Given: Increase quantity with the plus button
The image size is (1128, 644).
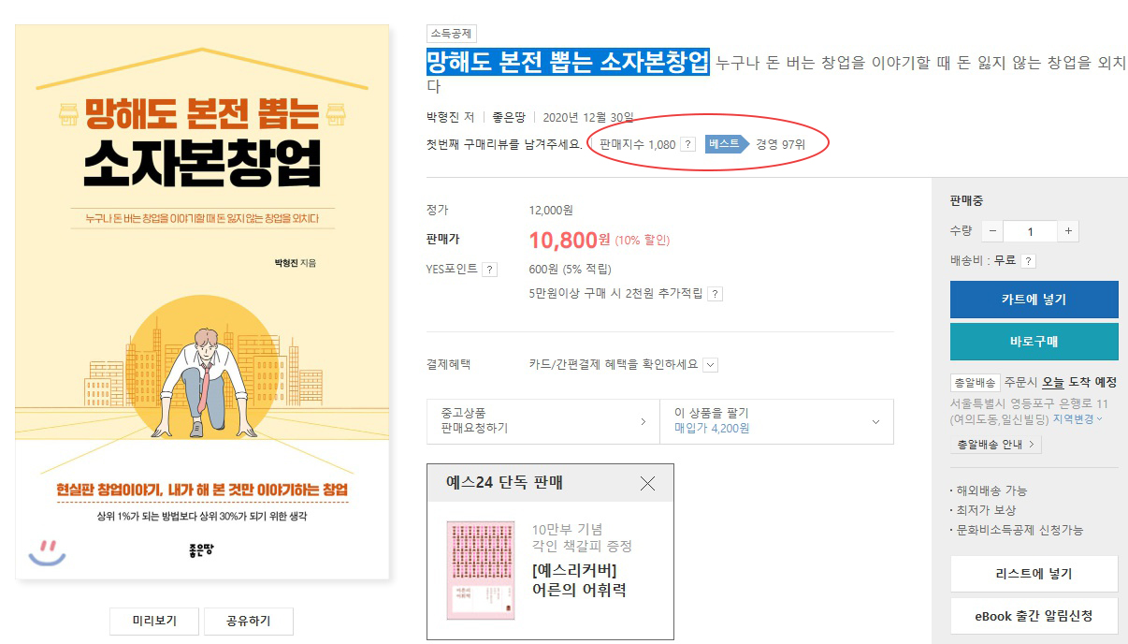Looking at the screenshot, I should coord(1068,231).
